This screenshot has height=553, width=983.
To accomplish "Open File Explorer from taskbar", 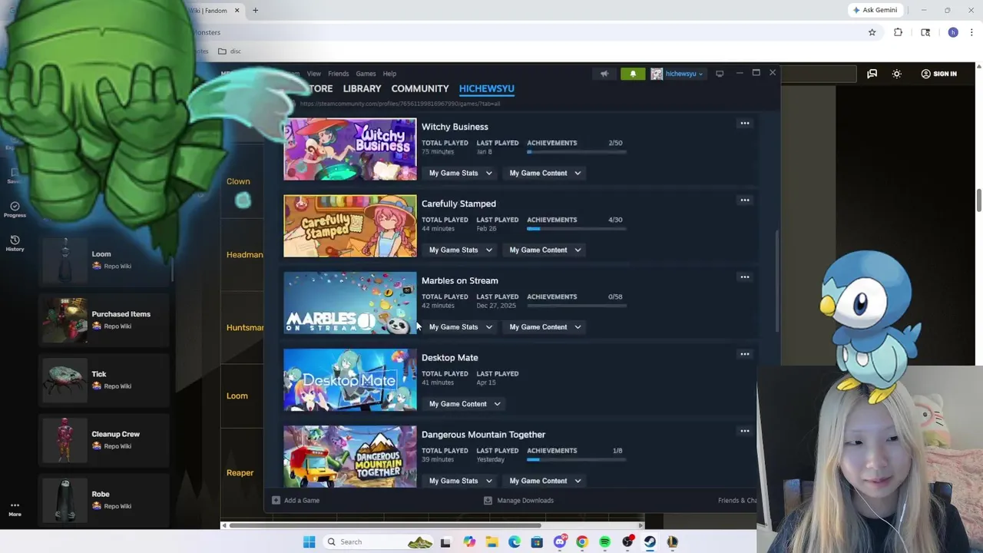I will click(x=491, y=541).
